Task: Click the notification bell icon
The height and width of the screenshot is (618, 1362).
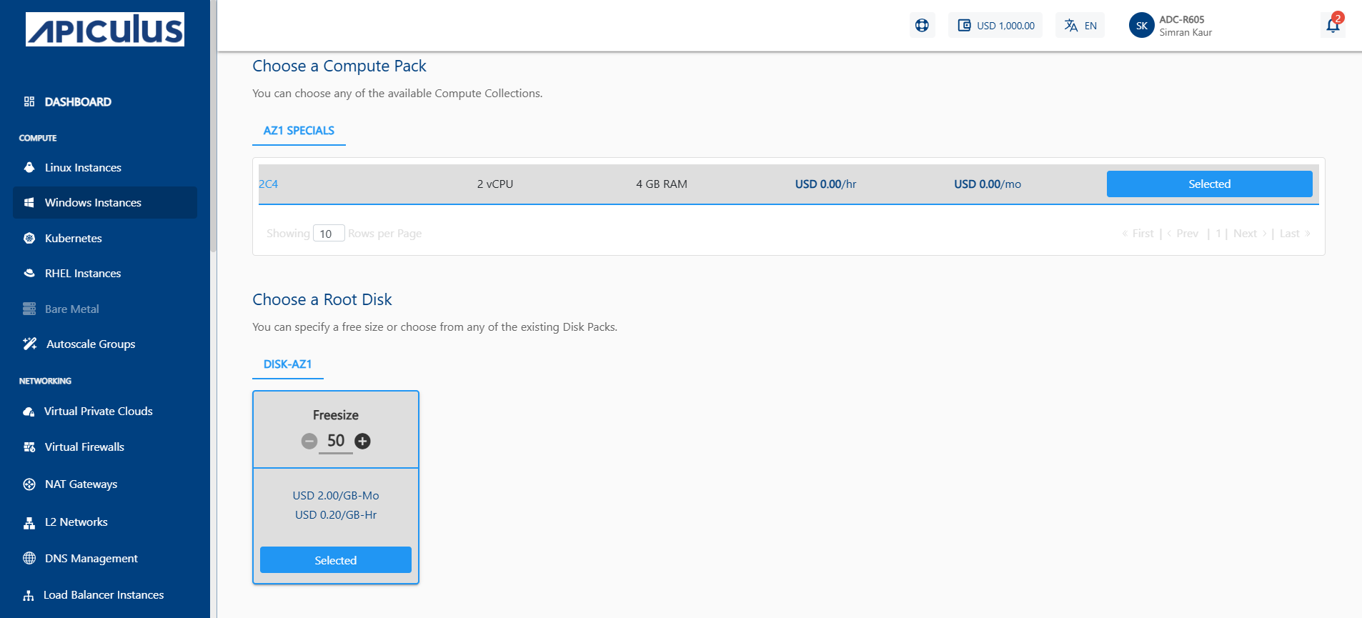Action: (1332, 25)
